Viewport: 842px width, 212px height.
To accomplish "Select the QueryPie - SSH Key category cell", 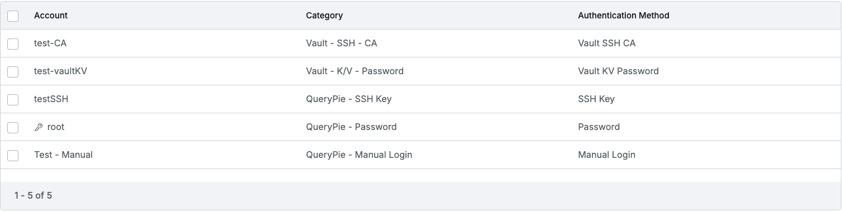I will click(x=349, y=99).
